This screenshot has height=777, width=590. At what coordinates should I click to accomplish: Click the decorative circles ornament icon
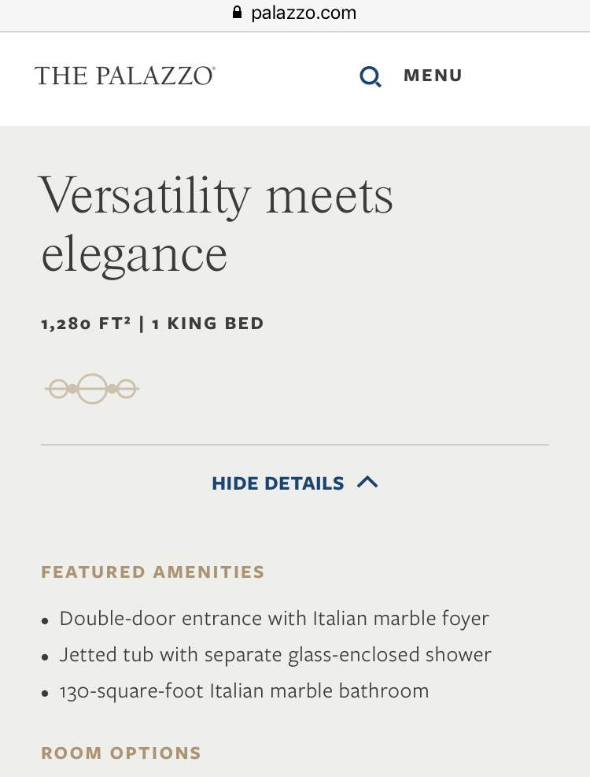(92, 389)
